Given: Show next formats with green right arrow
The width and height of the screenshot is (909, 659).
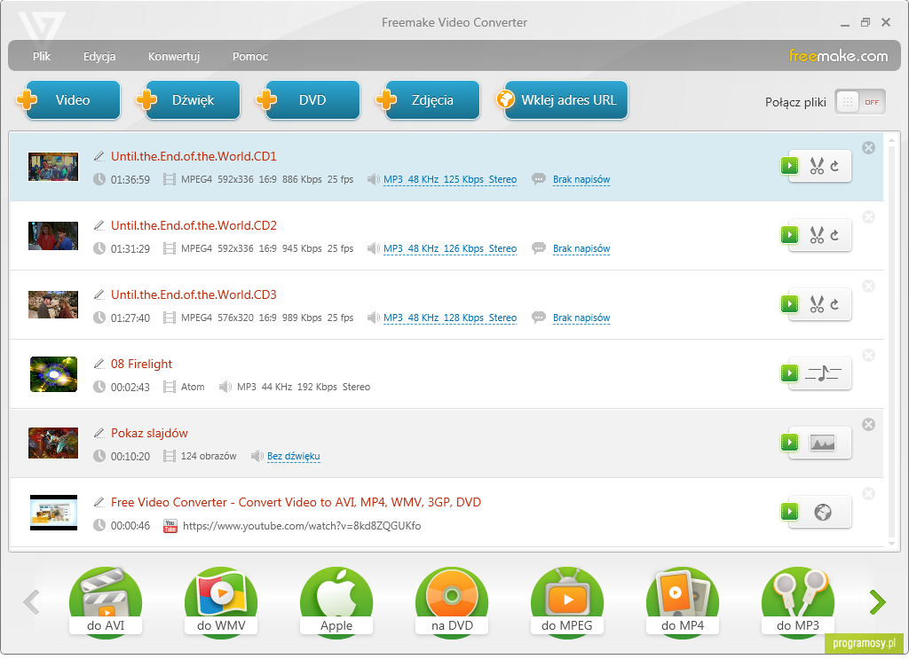Looking at the screenshot, I should click(x=878, y=602).
